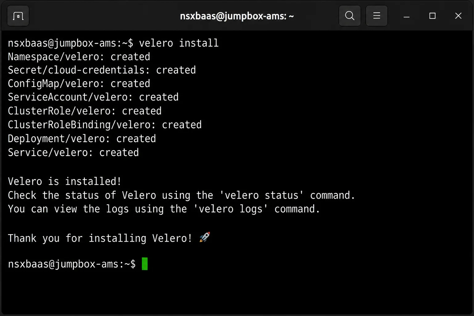Open a new terminal tab

coord(18,16)
